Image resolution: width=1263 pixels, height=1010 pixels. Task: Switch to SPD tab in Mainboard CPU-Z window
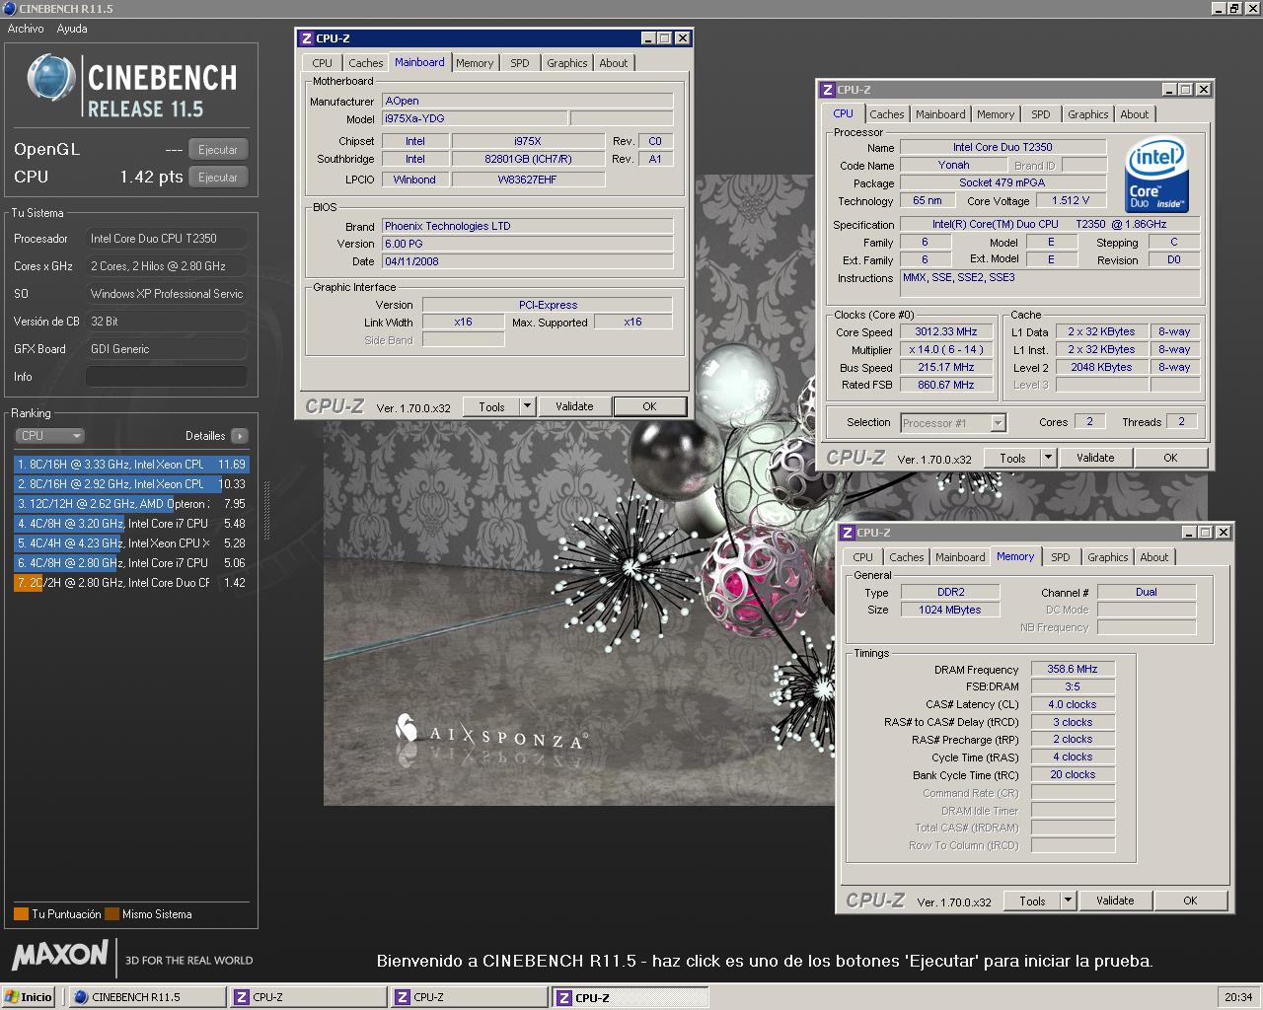coord(520,63)
